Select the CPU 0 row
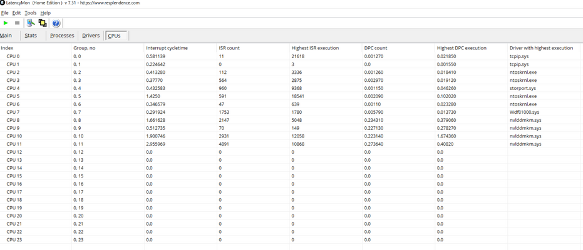Image resolution: width=583 pixels, height=250 pixels. tap(290, 56)
